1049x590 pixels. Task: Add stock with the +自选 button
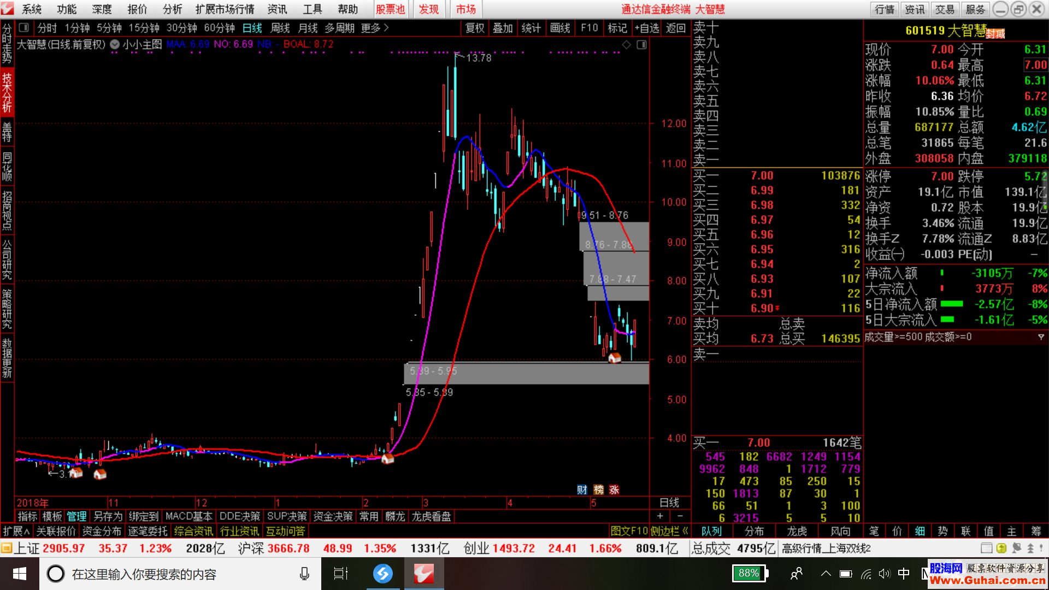tap(646, 28)
